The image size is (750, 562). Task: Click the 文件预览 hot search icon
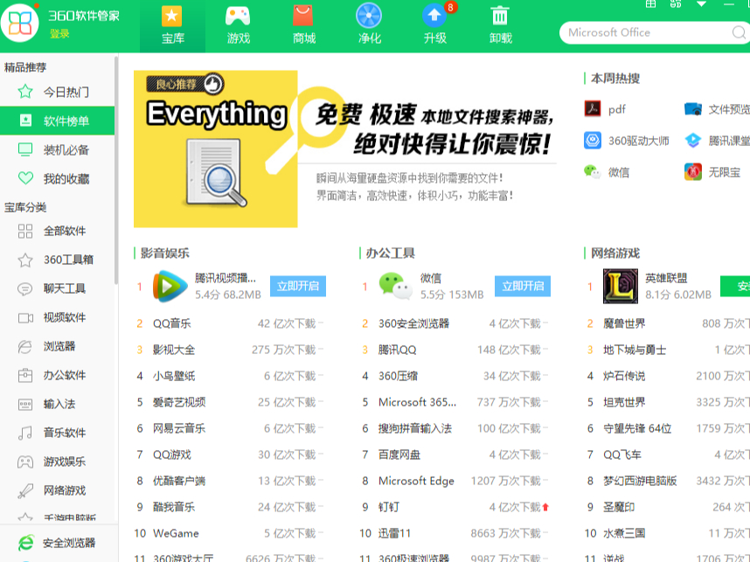tap(693, 109)
